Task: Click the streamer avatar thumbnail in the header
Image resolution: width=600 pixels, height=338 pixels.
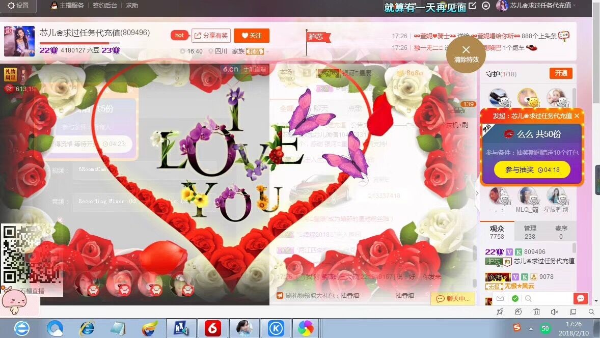Action: (x=19, y=41)
